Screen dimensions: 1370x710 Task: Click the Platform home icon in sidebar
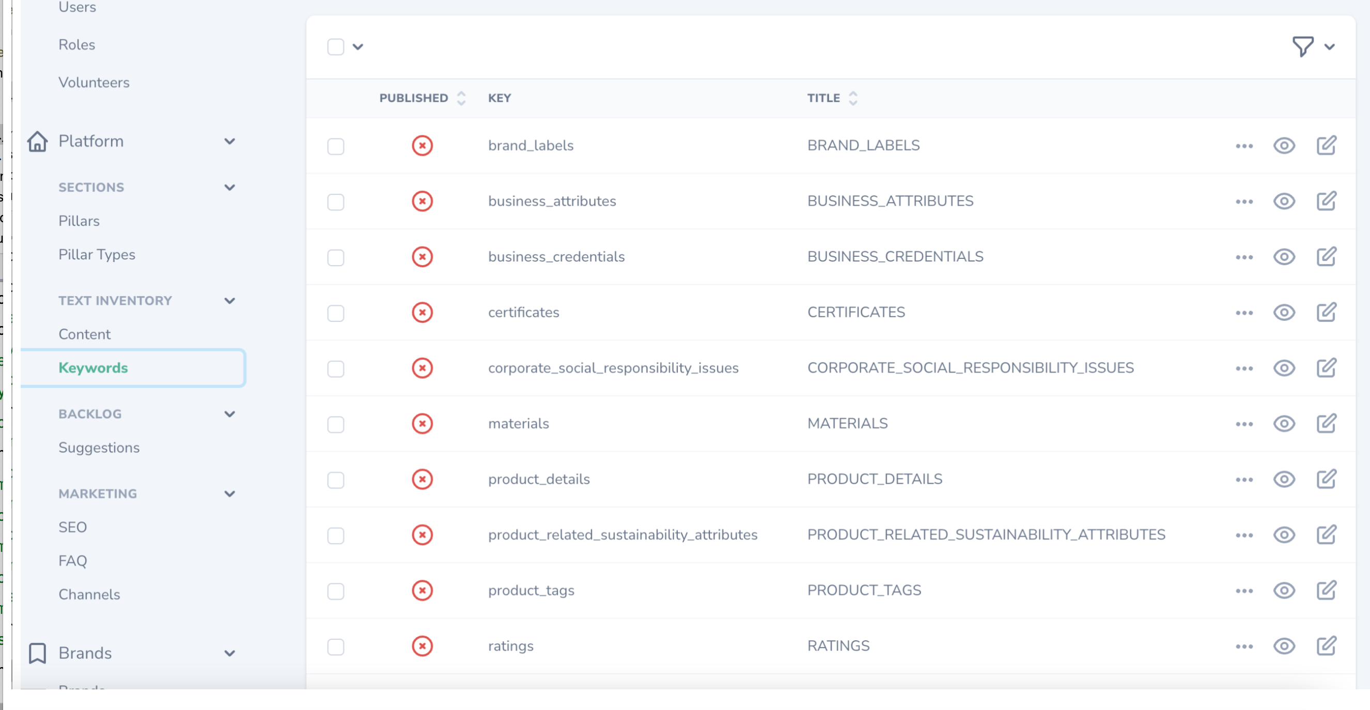click(x=37, y=141)
